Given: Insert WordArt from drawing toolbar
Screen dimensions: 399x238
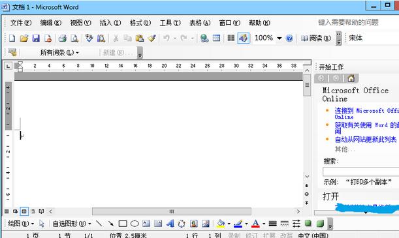Looking at the screenshot, I should (x=170, y=224).
